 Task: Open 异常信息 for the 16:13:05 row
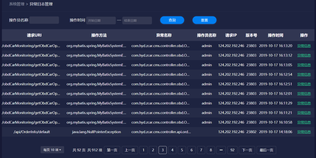304,65
